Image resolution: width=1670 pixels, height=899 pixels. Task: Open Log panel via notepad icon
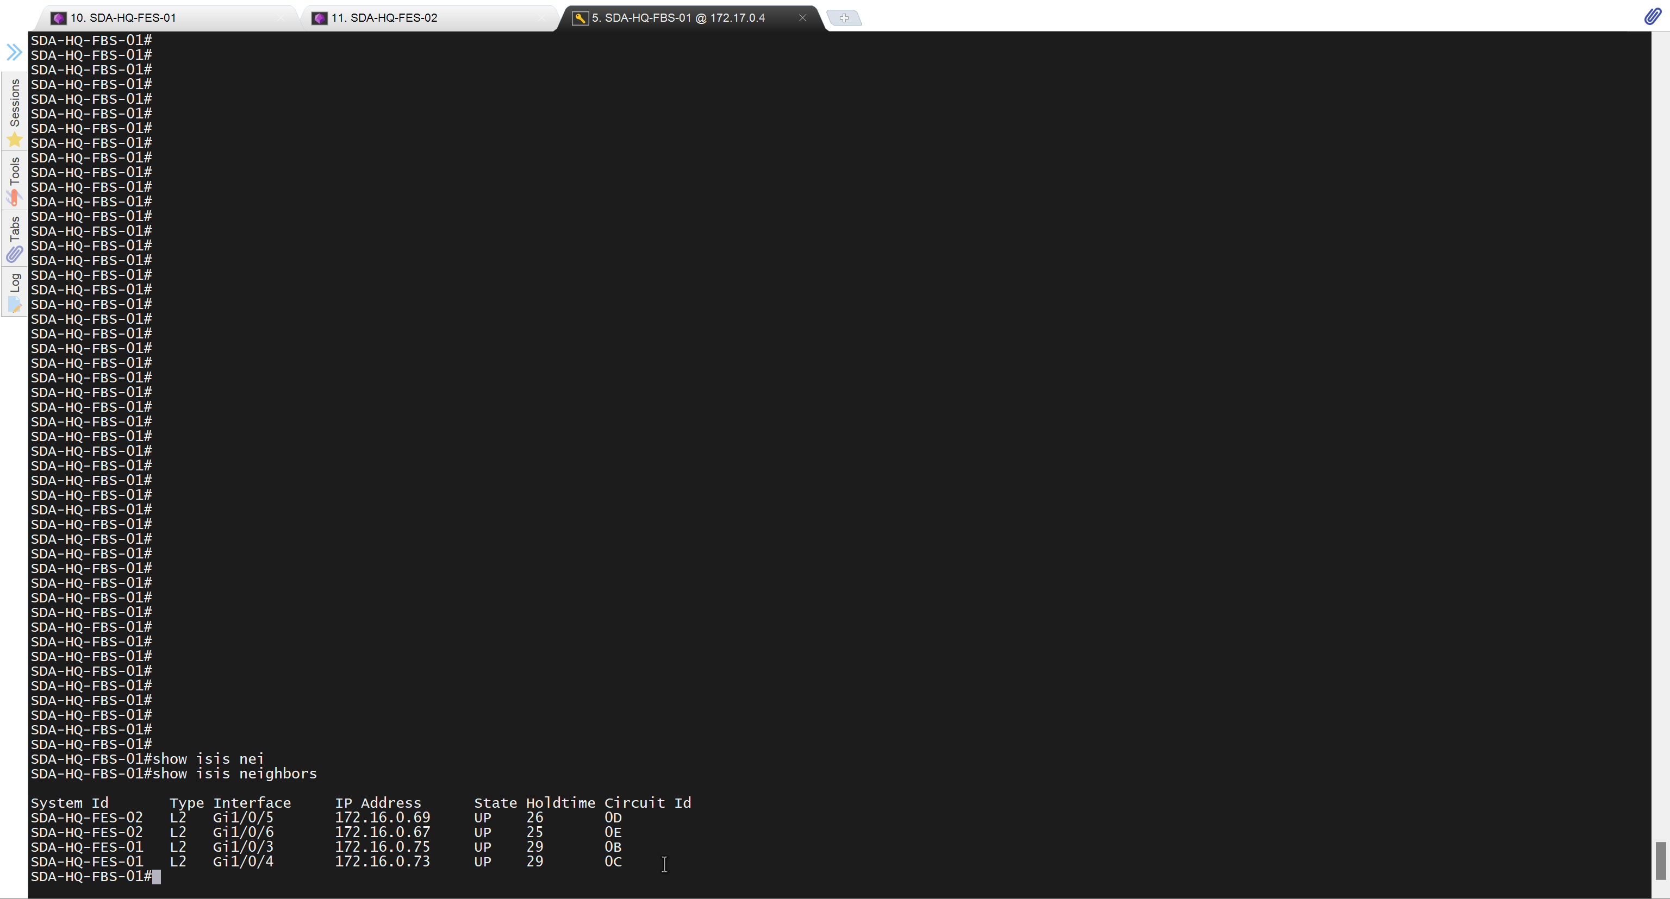click(x=14, y=304)
